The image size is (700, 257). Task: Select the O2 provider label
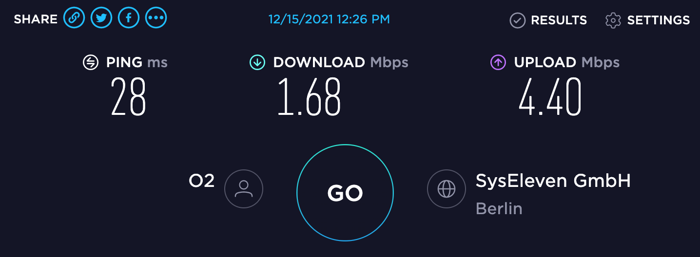click(202, 181)
